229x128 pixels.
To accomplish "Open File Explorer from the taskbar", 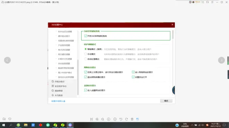I will coord(26,125).
